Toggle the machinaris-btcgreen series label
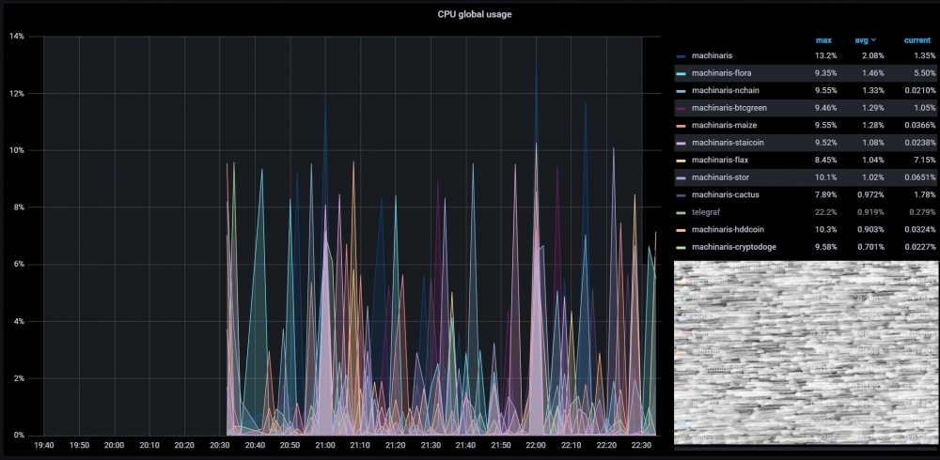Viewport: 940px width, 460px height. pos(729,108)
